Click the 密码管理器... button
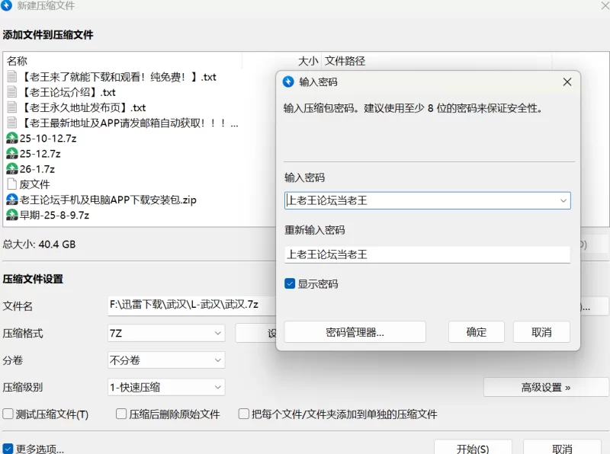Screen dimensions: 610x454 (x=355, y=332)
